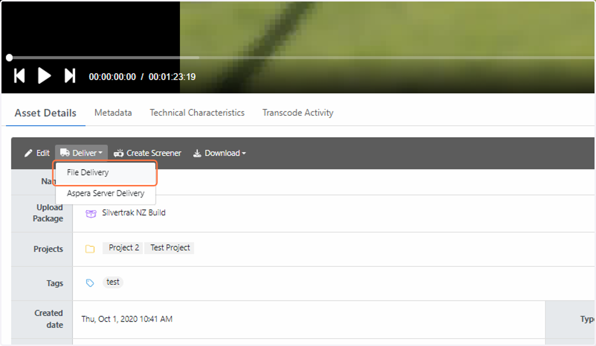Collapse the Deliver dropdown menu
This screenshot has width=596, height=346.
[x=81, y=153]
